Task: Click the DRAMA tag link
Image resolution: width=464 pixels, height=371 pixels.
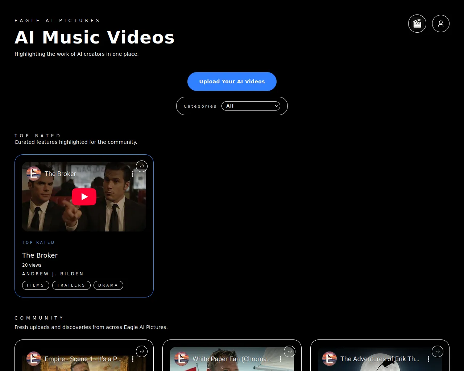Action: coord(108,285)
